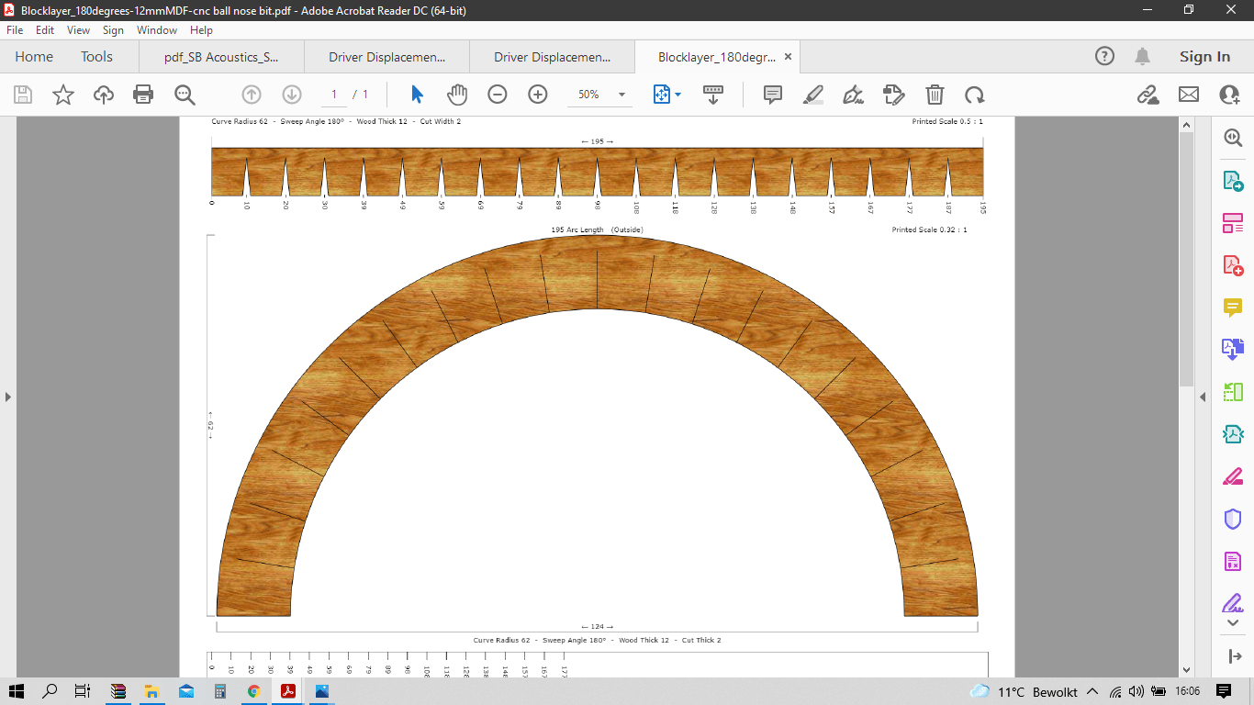Go to next page arrow button
Image resolution: width=1254 pixels, height=705 pixels.
pyautogui.click(x=292, y=95)
